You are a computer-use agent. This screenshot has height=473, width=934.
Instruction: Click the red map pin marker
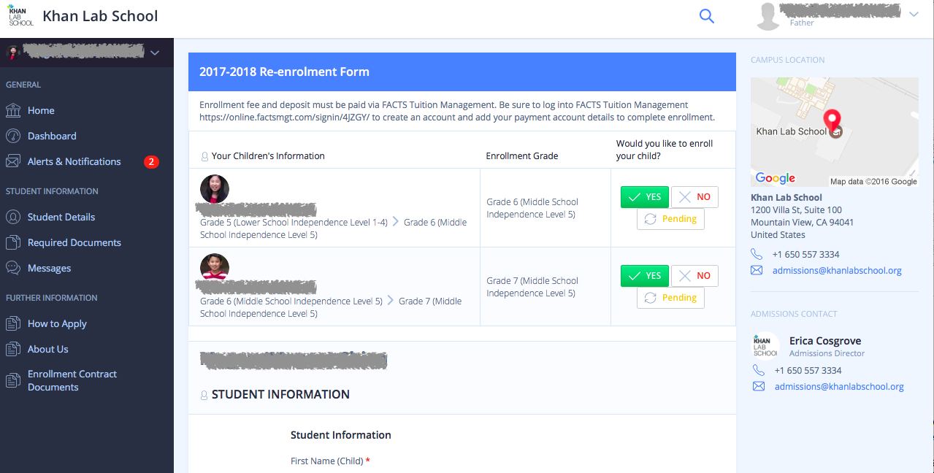tap(832, 121)
